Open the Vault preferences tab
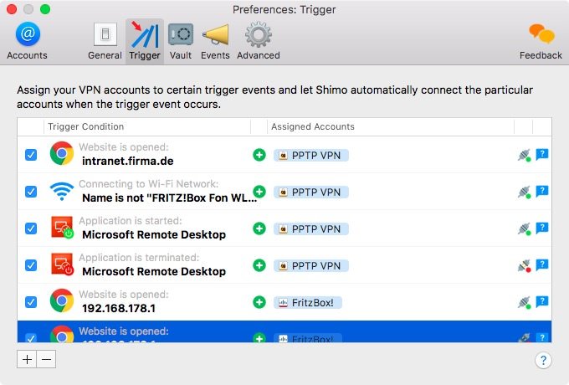This screenshot has height=385, width=569. pos(181,41)
